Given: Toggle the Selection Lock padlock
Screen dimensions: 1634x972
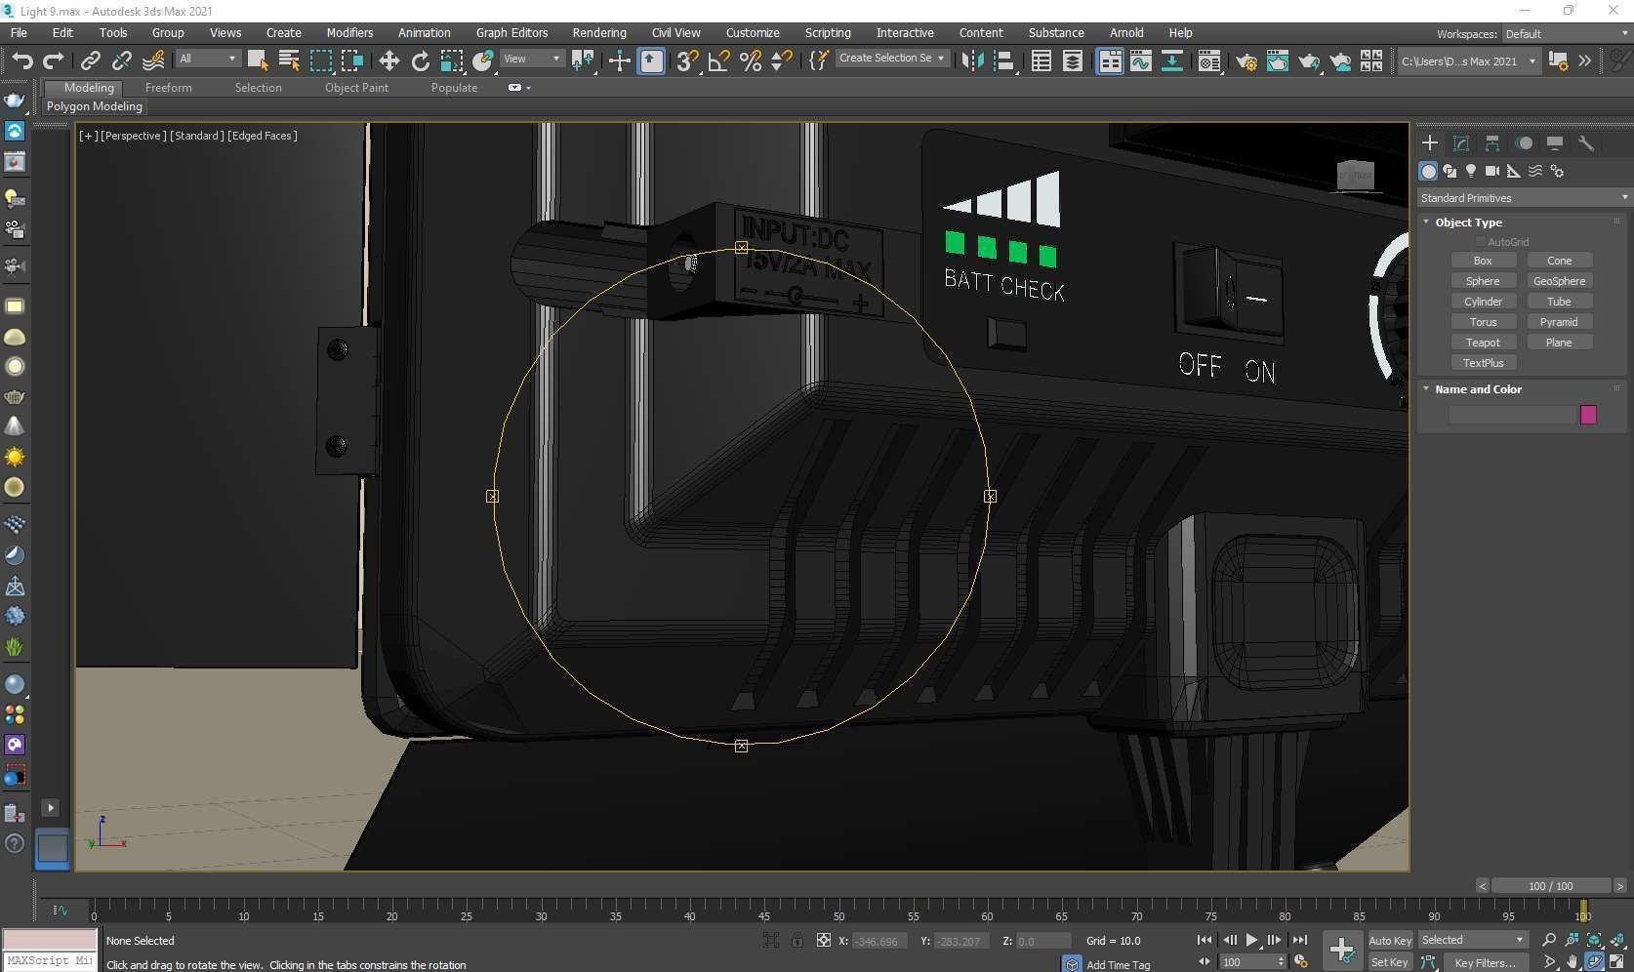Looking at the screenshot, I should [797, 941].
